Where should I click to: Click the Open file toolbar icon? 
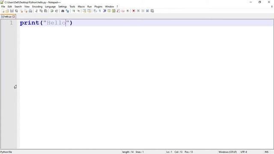(7, 11)
